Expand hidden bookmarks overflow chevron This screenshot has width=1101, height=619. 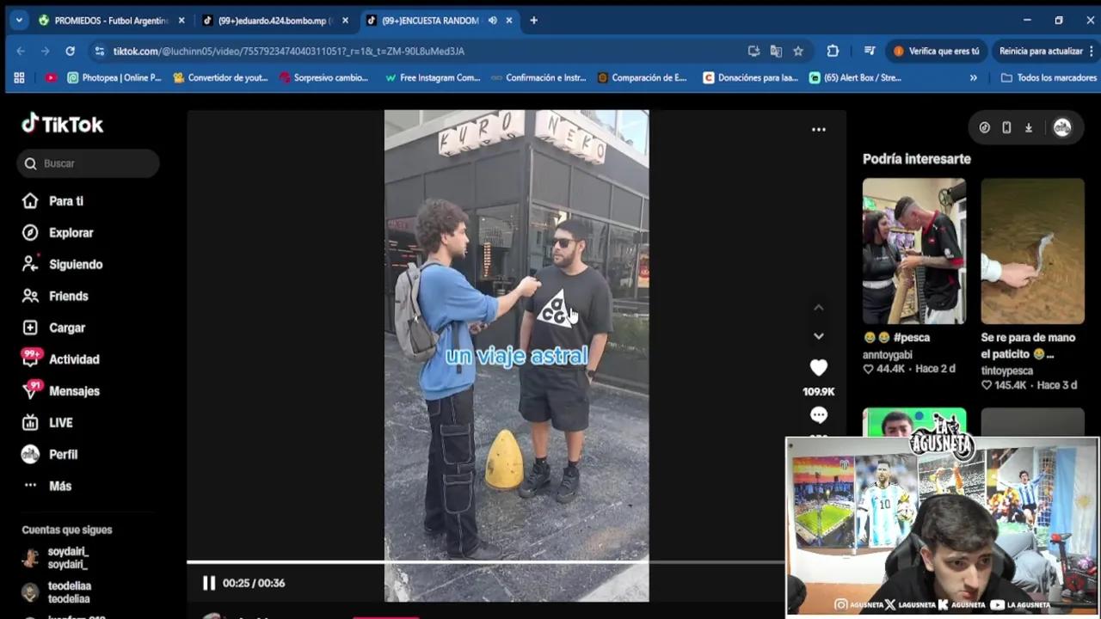click(973, 77)
